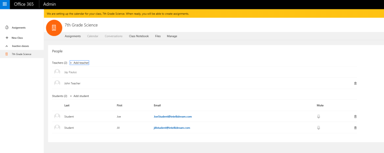Open the Conversations tab
384x153 pixels.
pyautogui.click(x=113, y=36)
